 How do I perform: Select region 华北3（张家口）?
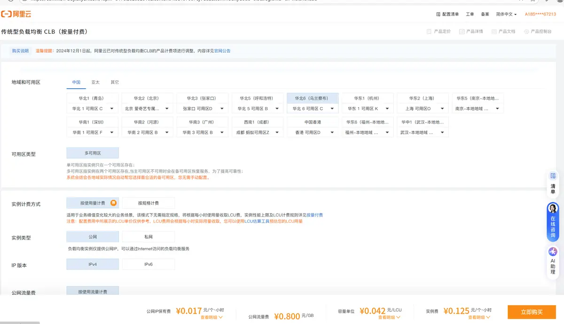203,98
